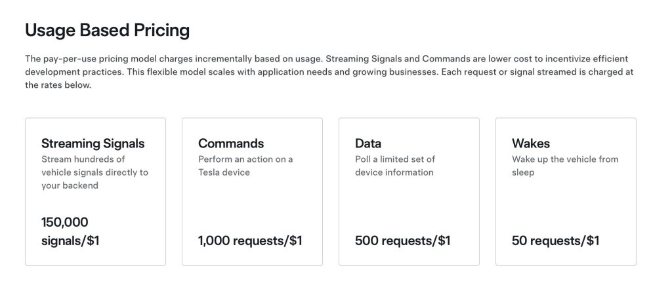Viewport: 672px width, 287px height.
Task: Click the 'Stream hundreds of vehicle signals' description
Action: tap(94, 172)
